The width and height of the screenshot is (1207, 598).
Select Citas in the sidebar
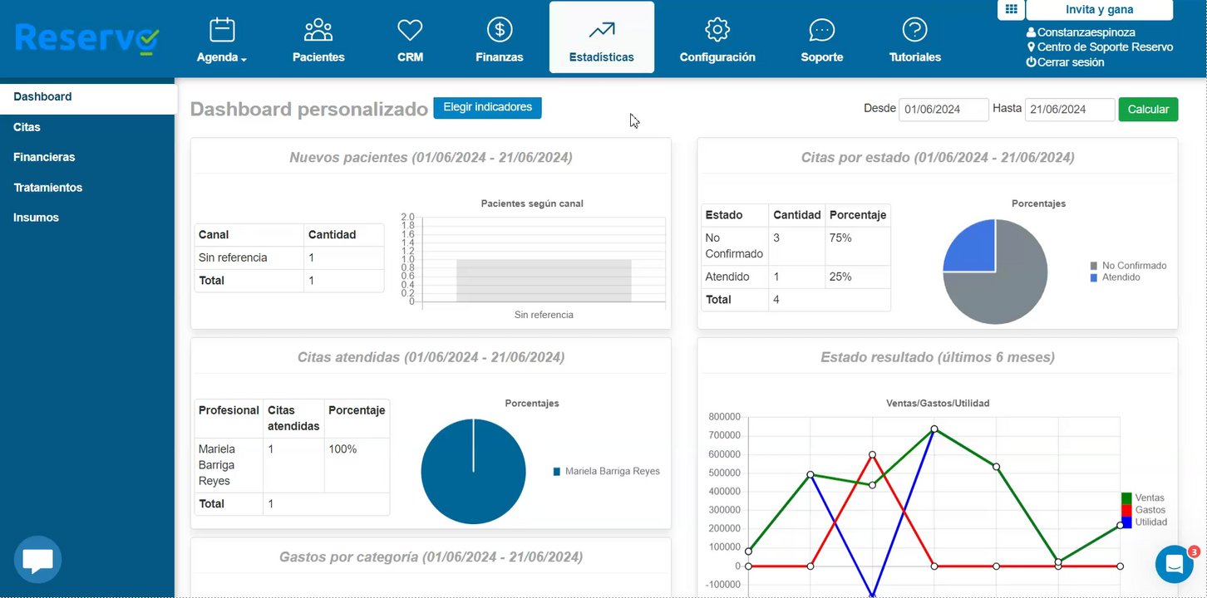click(x=27, y=127)
